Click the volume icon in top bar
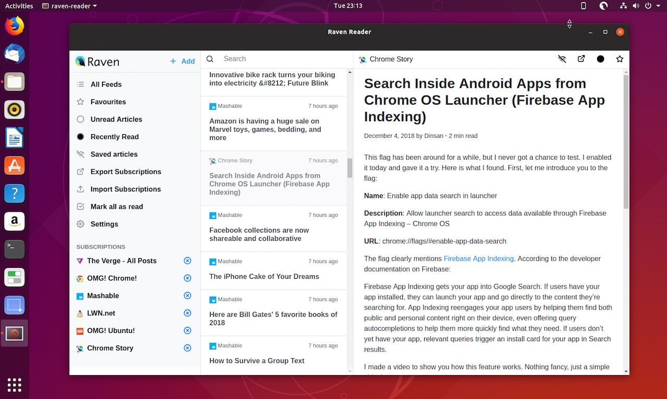667x399 pixels. pyautogui.click(x=636, y=6)
